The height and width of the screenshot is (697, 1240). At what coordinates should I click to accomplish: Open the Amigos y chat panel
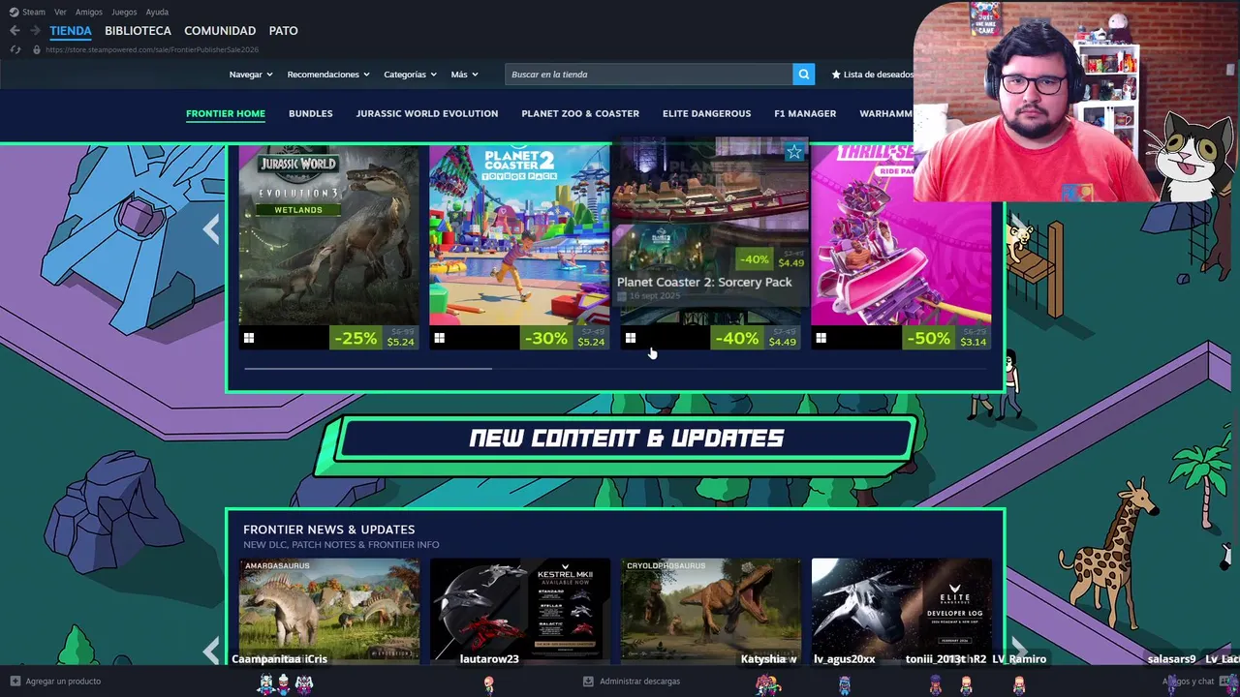(x=1190, y=682)
